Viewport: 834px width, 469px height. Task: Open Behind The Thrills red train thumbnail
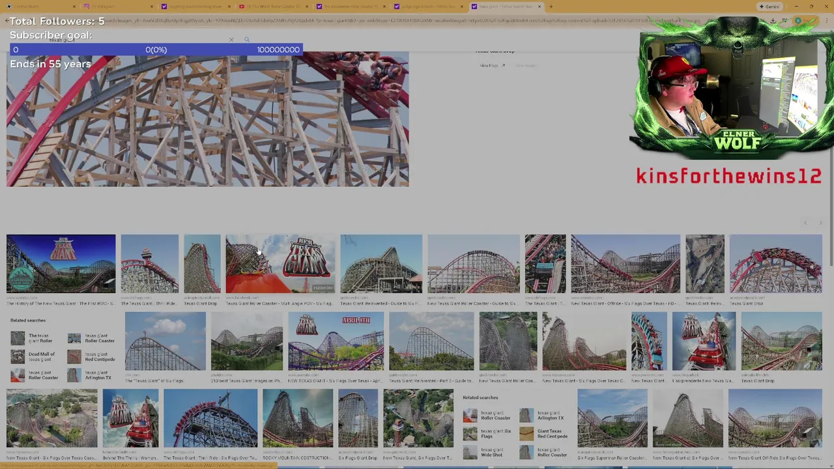(x=130, y=418)
